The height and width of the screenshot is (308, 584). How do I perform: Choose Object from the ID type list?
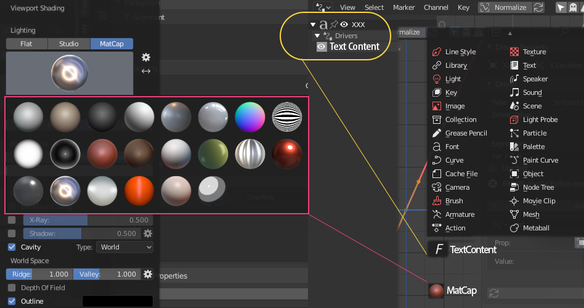pyautogui.click(x=527, y=174)
